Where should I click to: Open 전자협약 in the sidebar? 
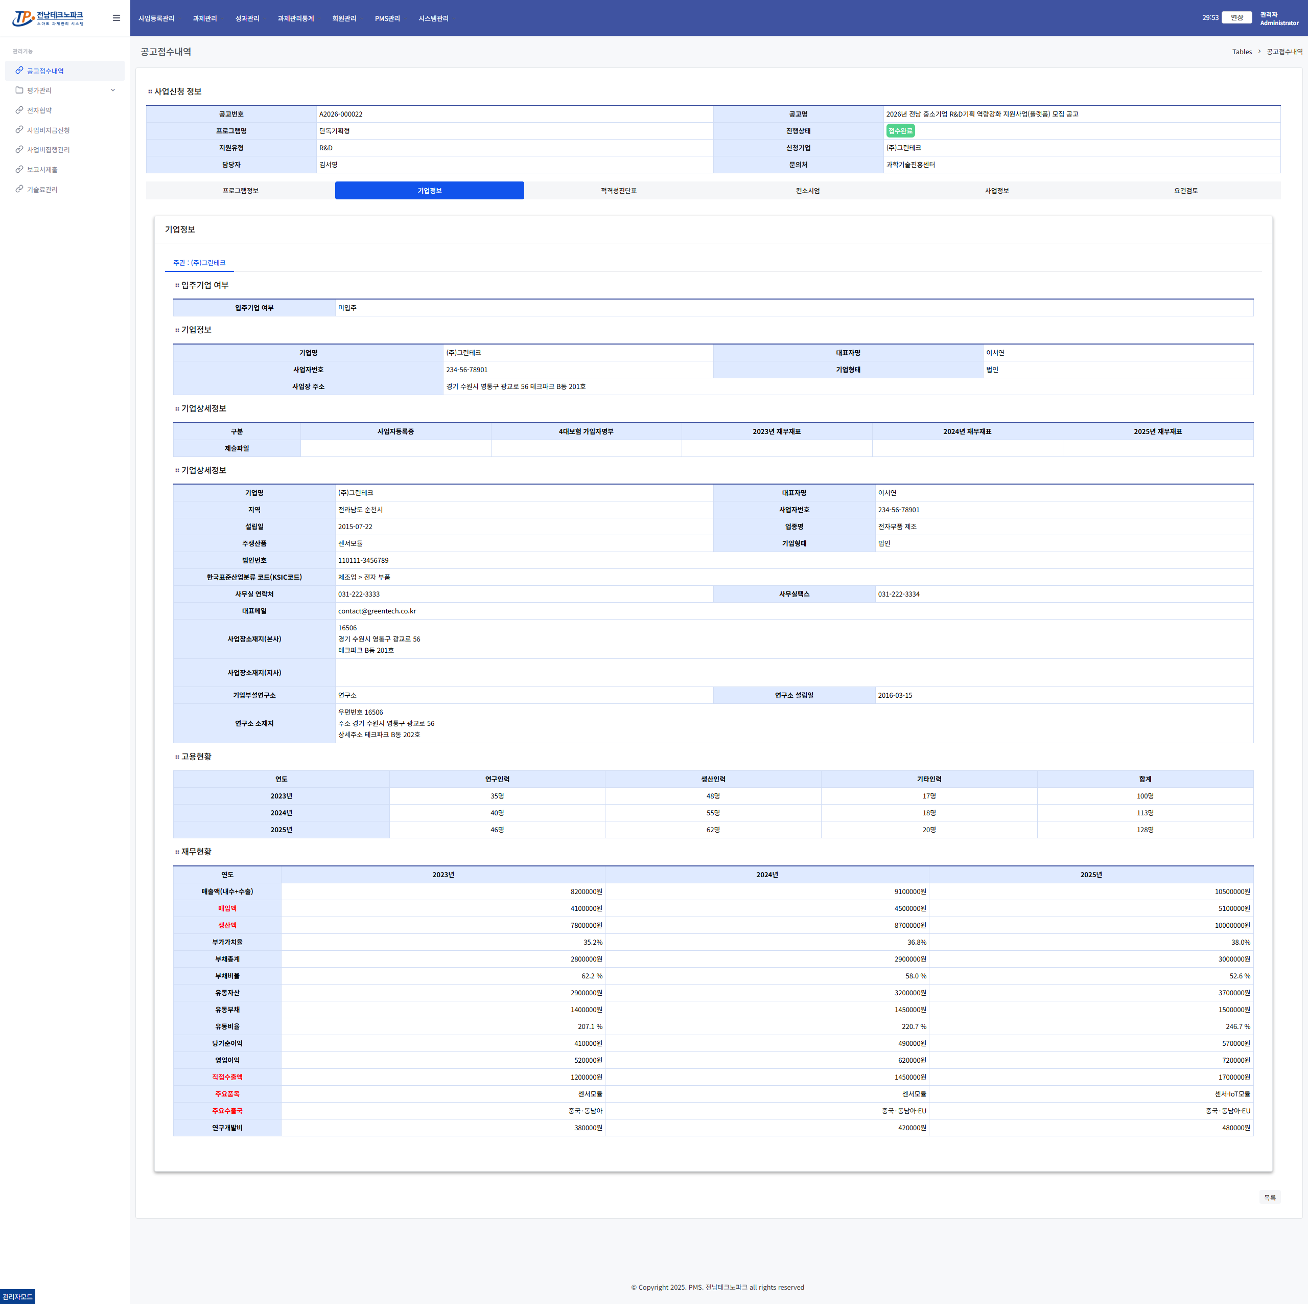[39, 110]
